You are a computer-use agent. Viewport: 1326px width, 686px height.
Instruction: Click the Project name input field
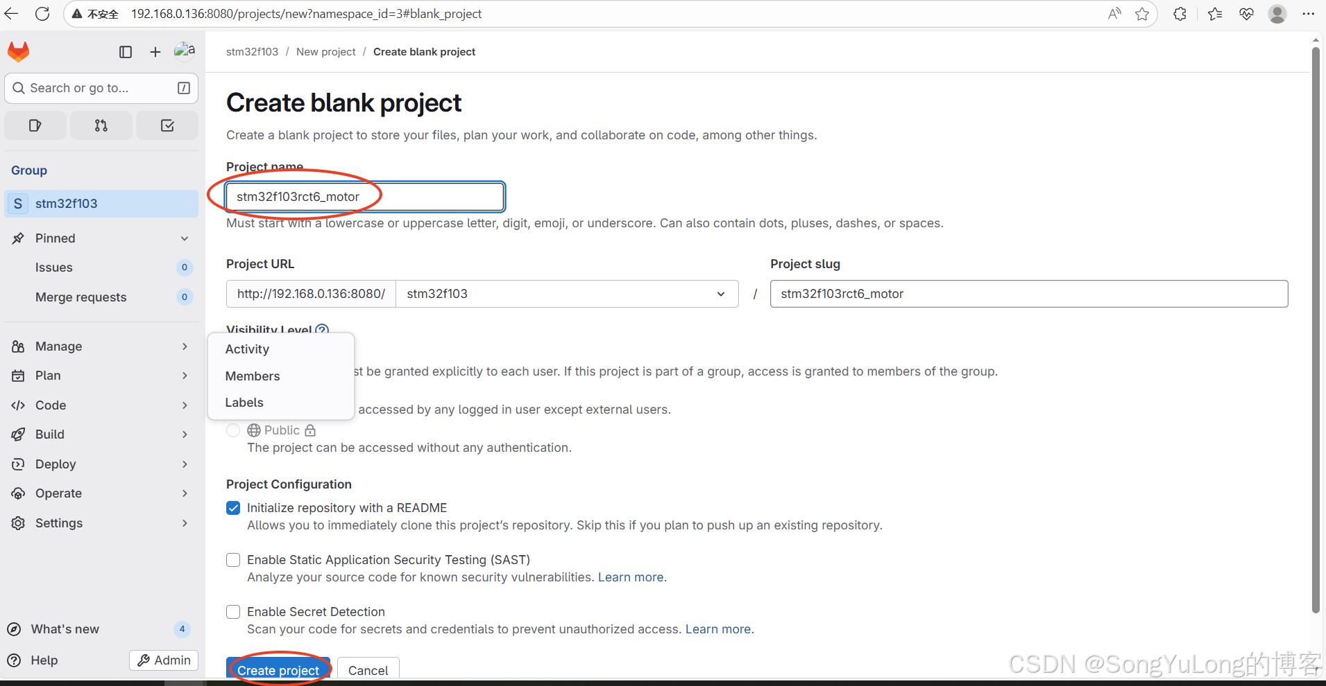click(365, 197)
